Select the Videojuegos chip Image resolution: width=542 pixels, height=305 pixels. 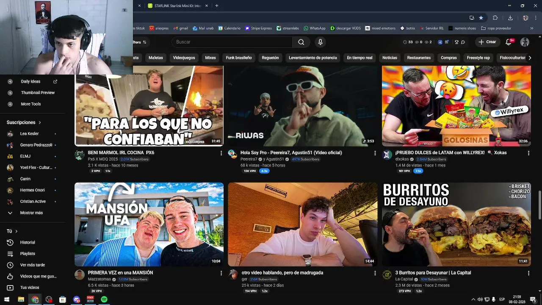pos(184,58)
